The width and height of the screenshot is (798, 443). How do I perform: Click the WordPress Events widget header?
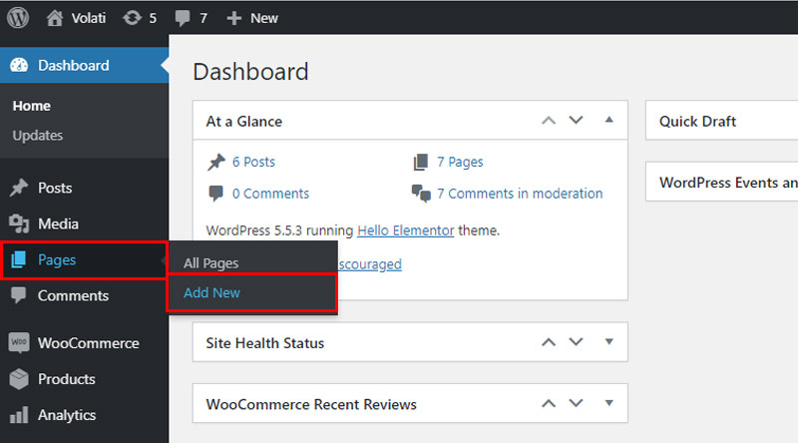pos(721,183)
